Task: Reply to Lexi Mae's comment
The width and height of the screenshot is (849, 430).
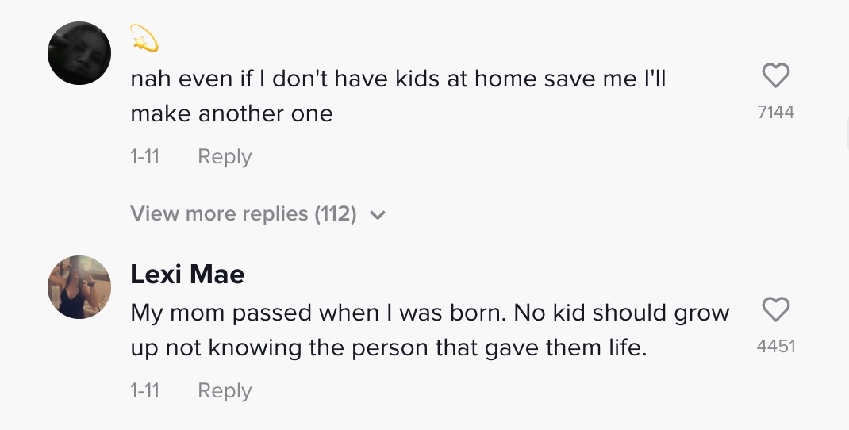Action: tap(225, 390)
